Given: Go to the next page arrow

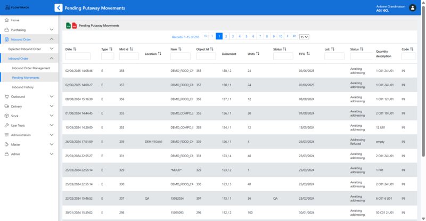Looking at the screenshot, I should (x=288, y=36).
